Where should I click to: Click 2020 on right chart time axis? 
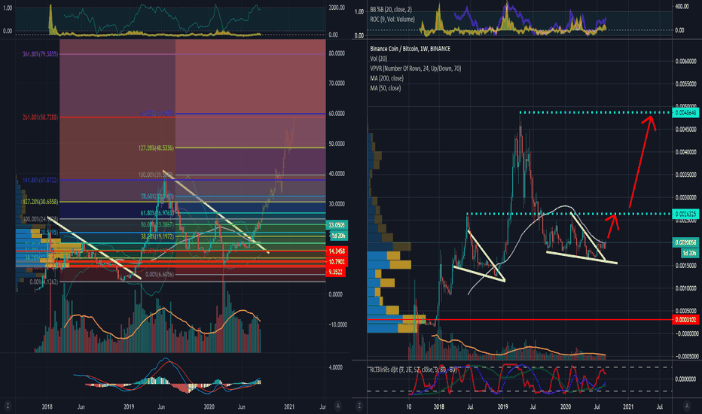point(566,406)
